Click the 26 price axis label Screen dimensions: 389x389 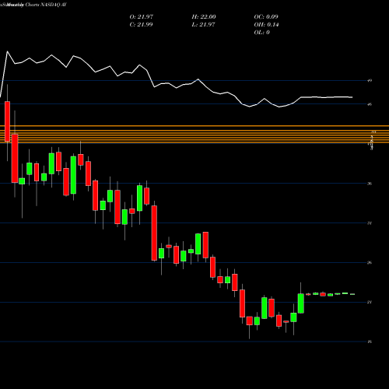(x=370, y=263)
